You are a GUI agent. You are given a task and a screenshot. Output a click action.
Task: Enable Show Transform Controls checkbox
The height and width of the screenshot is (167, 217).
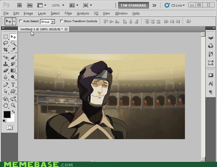tap(62, 21)
